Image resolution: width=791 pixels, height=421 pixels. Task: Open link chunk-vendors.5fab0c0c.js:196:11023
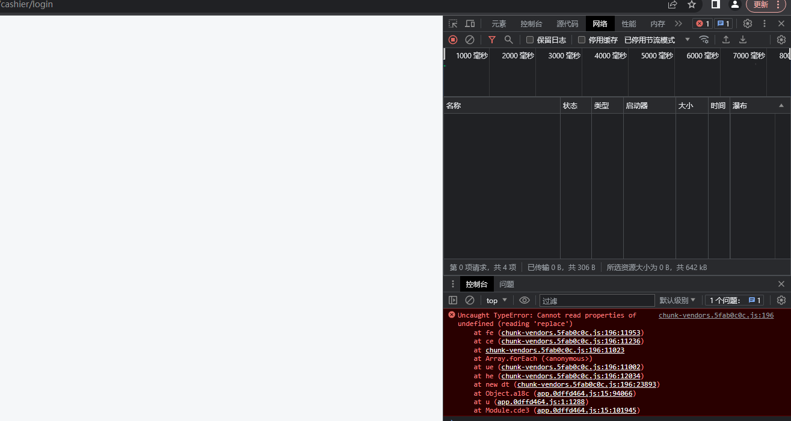(555, 350)
